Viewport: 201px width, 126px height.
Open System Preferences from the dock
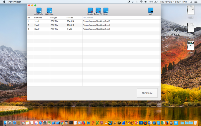(x=45, y=123)
